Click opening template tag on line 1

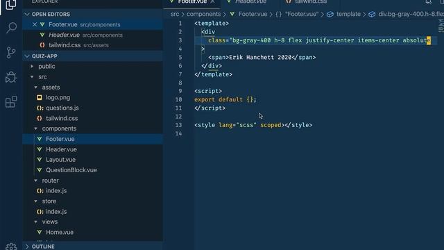coord(212,23)
